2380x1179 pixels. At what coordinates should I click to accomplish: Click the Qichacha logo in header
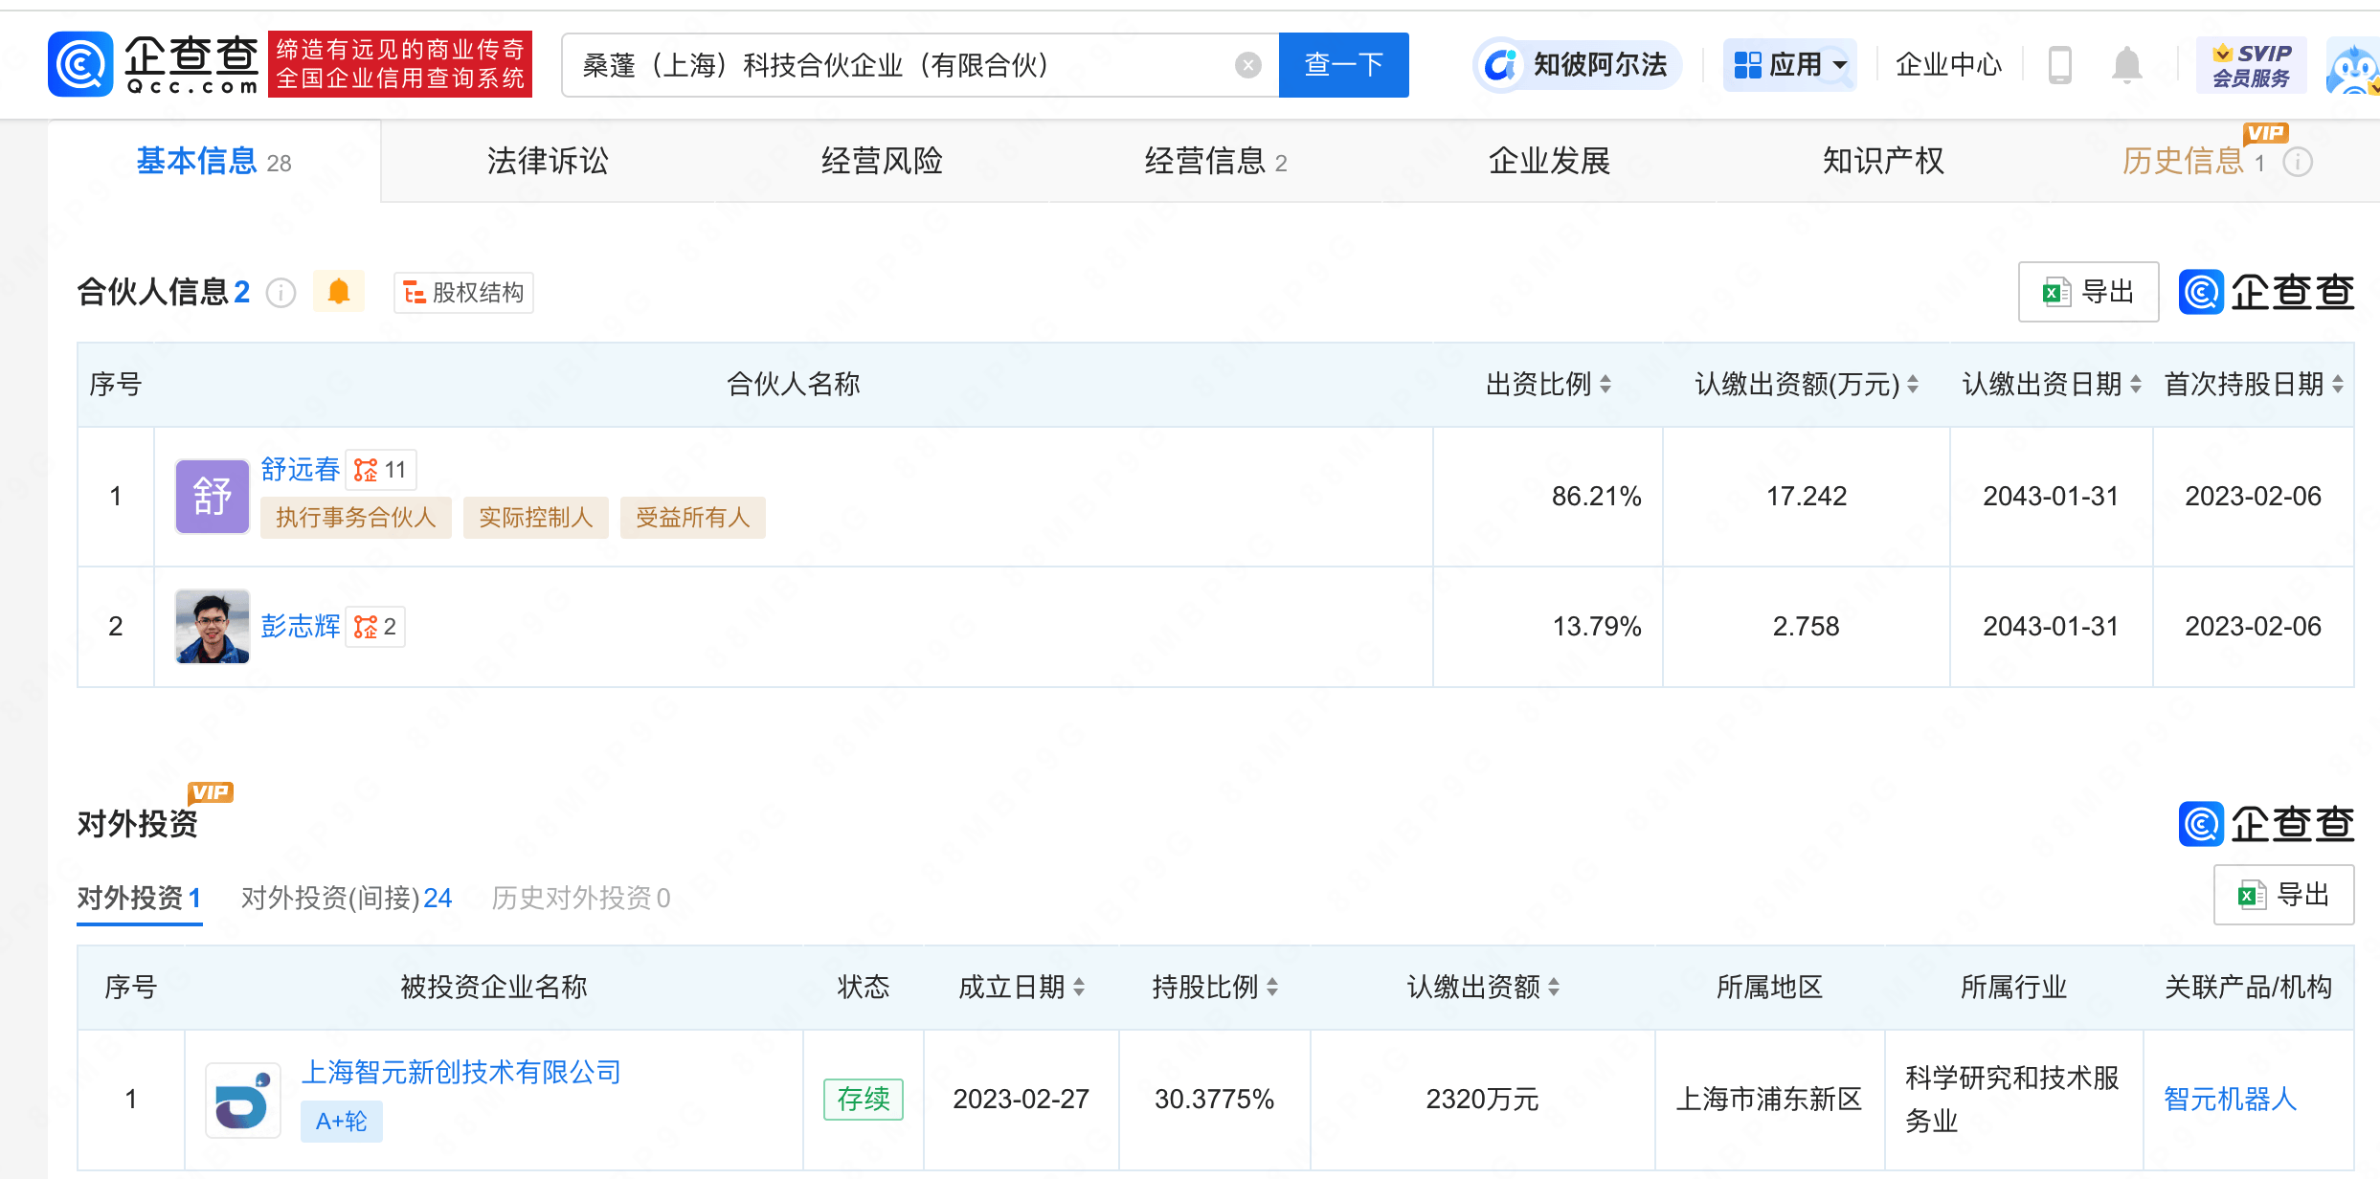point(153,64)
